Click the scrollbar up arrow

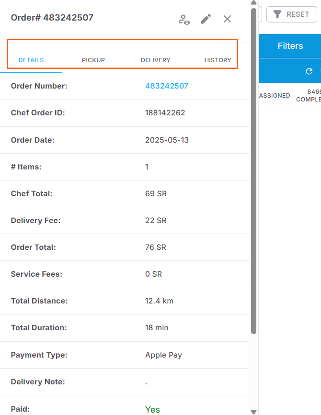[x=253, y=3]
